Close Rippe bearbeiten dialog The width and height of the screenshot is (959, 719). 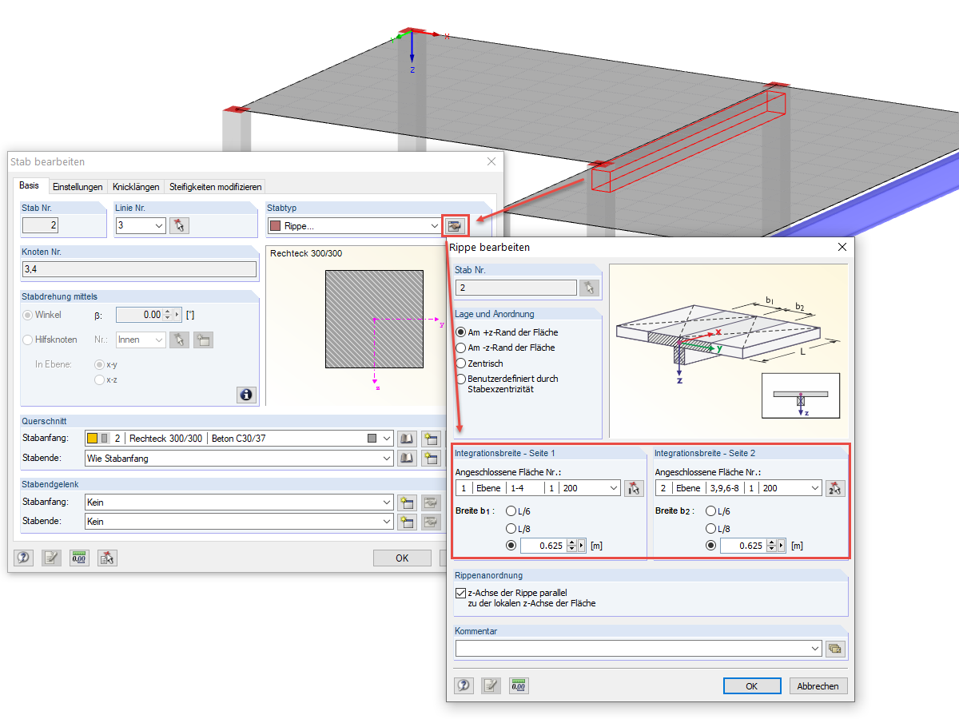pos(842,247)
